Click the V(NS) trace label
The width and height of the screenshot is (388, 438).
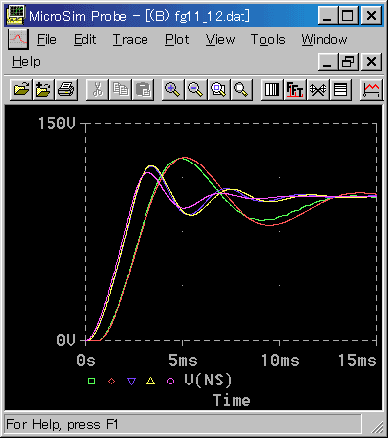(208, 381)
